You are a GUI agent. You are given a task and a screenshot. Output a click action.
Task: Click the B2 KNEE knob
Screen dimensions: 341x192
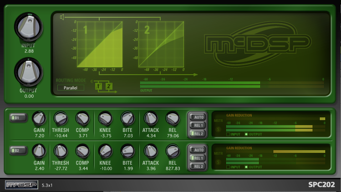tap(105, 151)
